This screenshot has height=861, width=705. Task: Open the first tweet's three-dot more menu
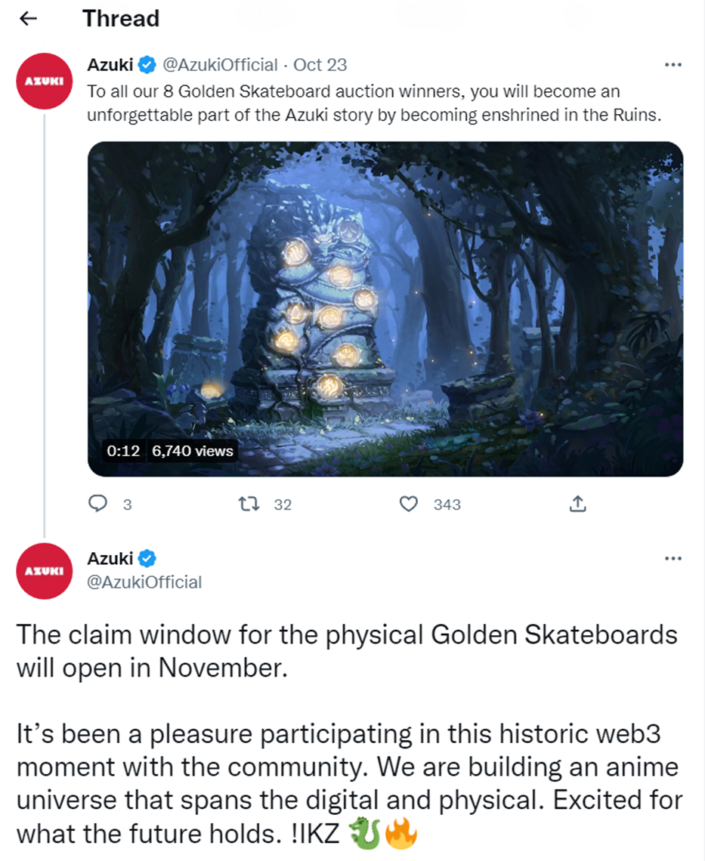click(673, 65)
